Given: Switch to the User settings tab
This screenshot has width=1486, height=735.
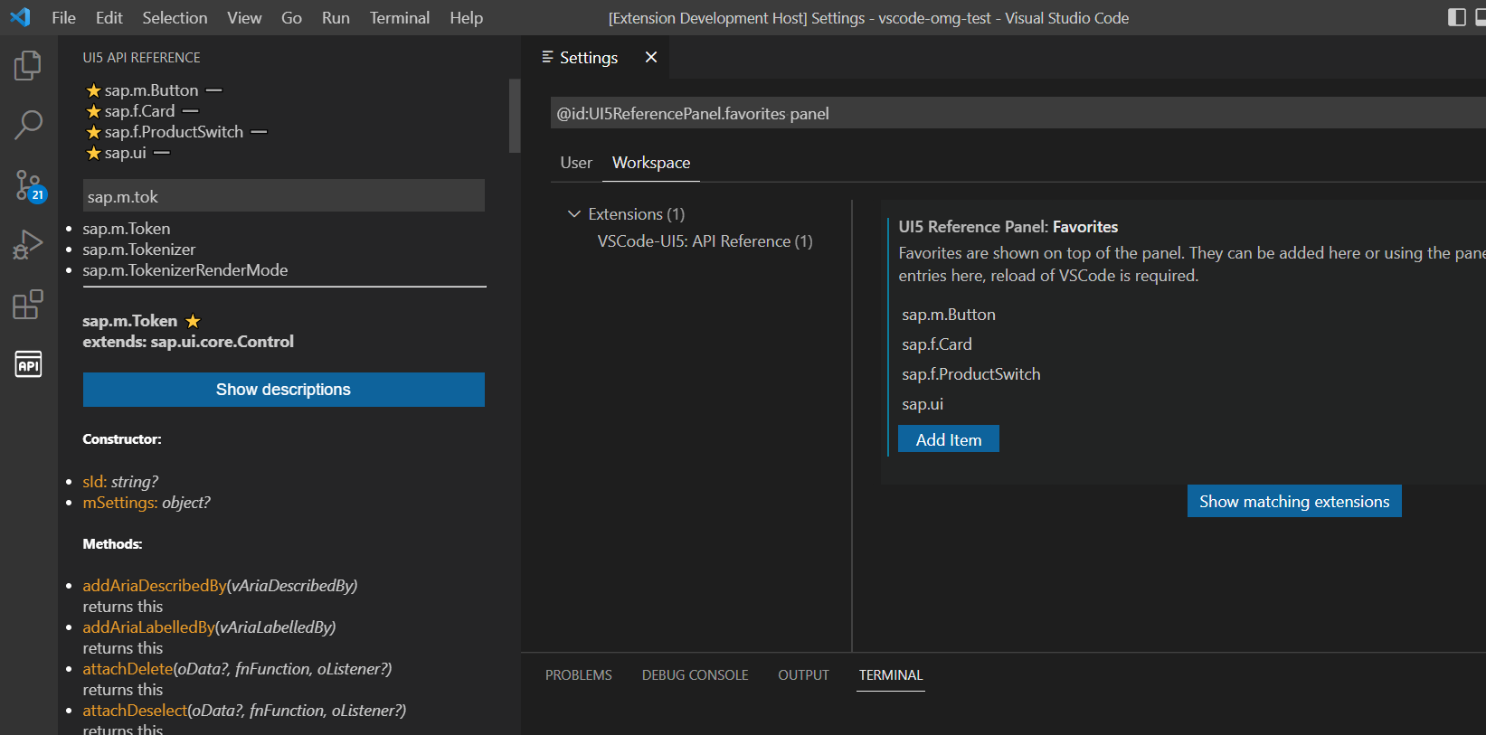Looking at the screenshot, I should pos(576,163).
